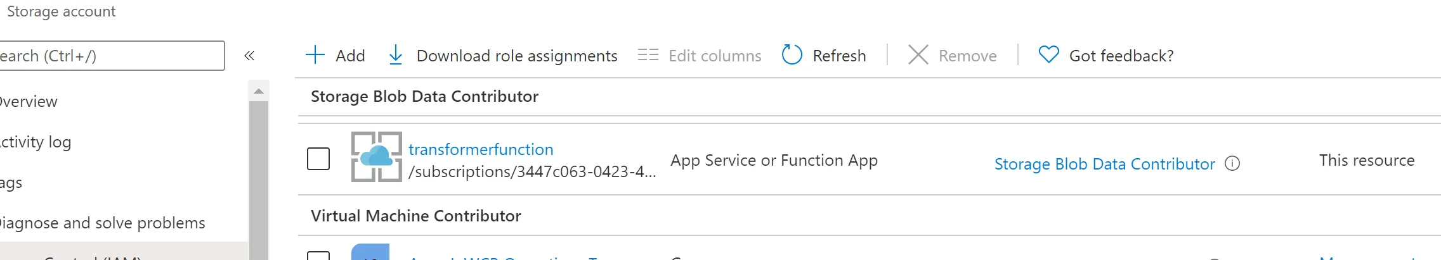Click the Edit columns label

click(715, 56)
